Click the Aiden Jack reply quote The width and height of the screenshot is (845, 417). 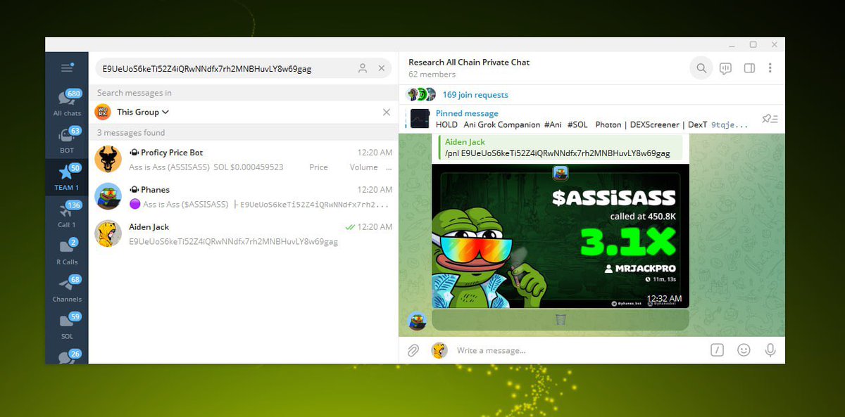point(560,148)
